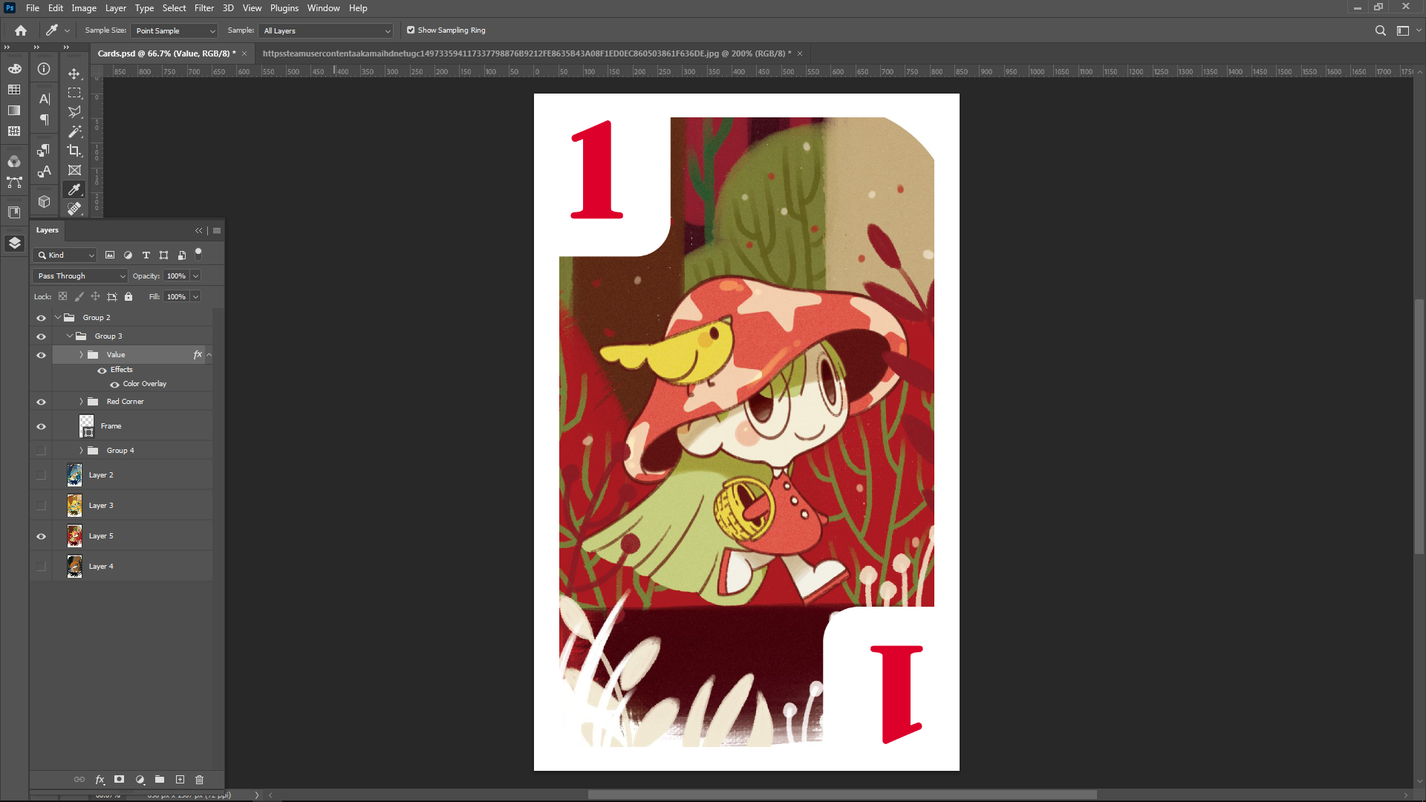The width and height of the screenshot is (1426, 802).
Task: Toggle Show Sampling Ring checkbox
Action: pos(411,30)
